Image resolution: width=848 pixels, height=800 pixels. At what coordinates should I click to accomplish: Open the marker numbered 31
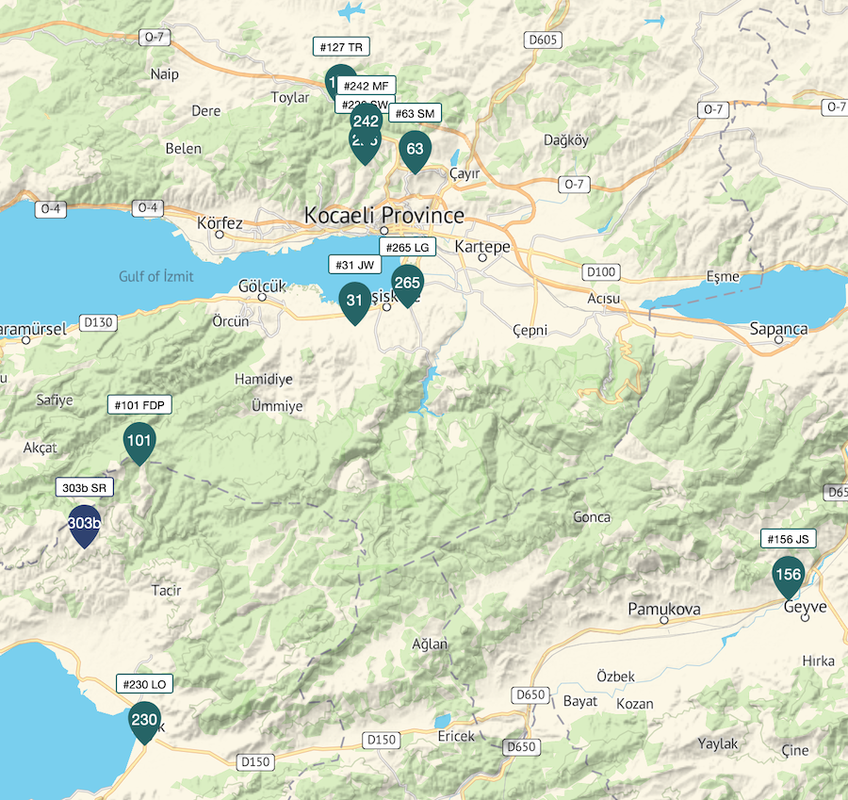pyautogui.click(x=354, y=302)
